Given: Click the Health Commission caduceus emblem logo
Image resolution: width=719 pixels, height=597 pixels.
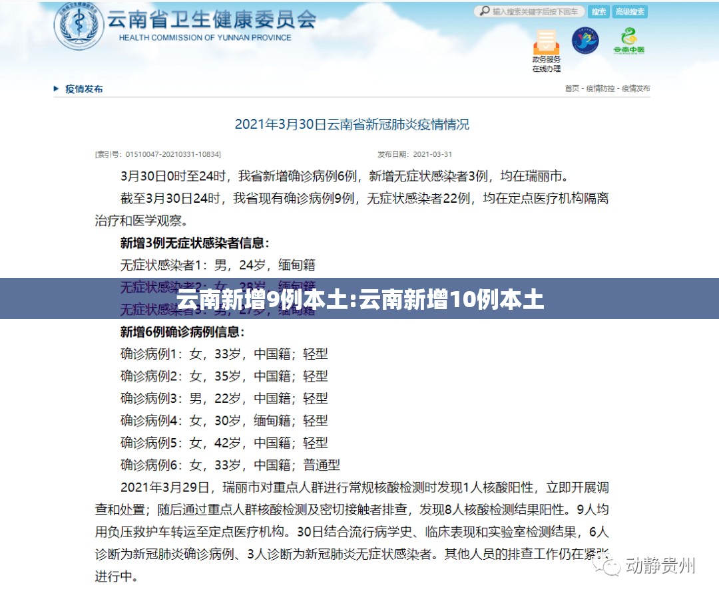Looking at the screenshot, I should click(79, 25).
